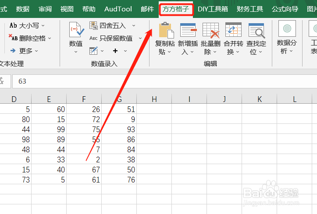Select the cell containing 98

[16, 139]
